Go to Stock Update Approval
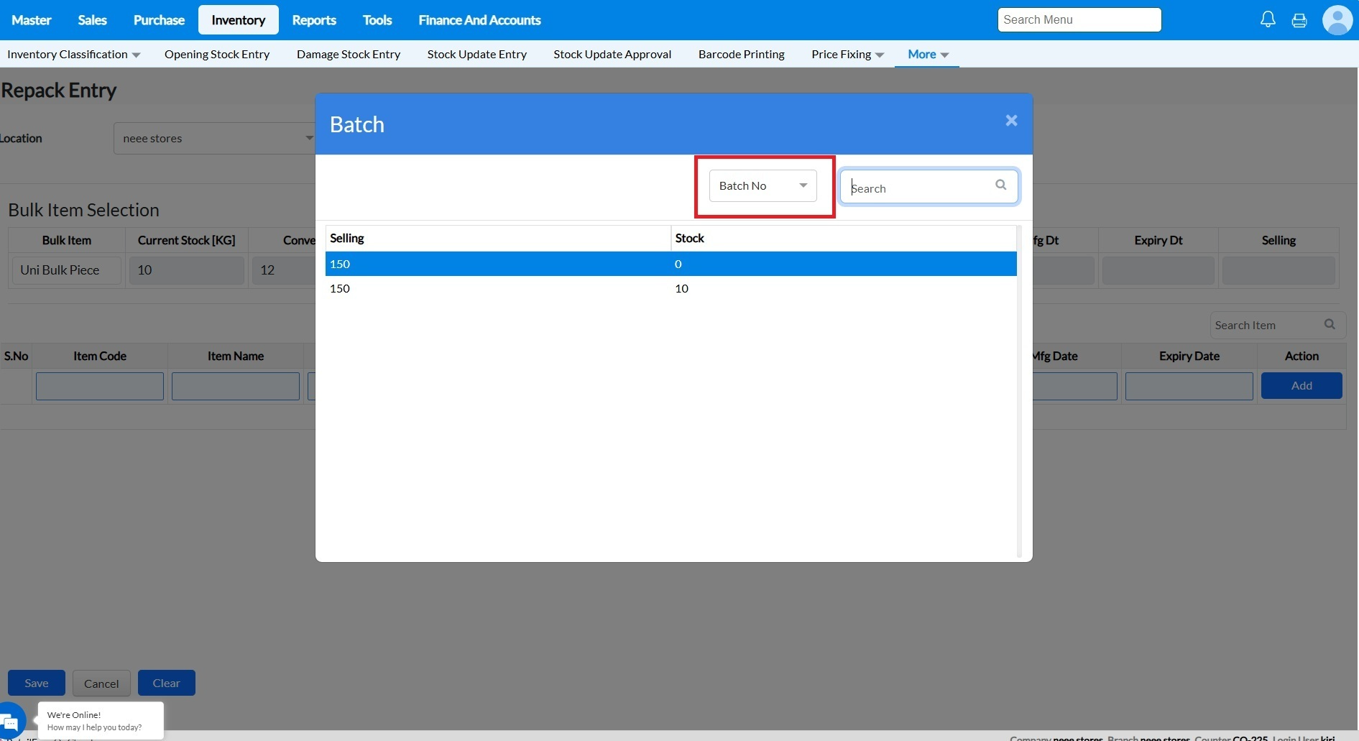Screen dimensions: 1359x741 (612, 54)
